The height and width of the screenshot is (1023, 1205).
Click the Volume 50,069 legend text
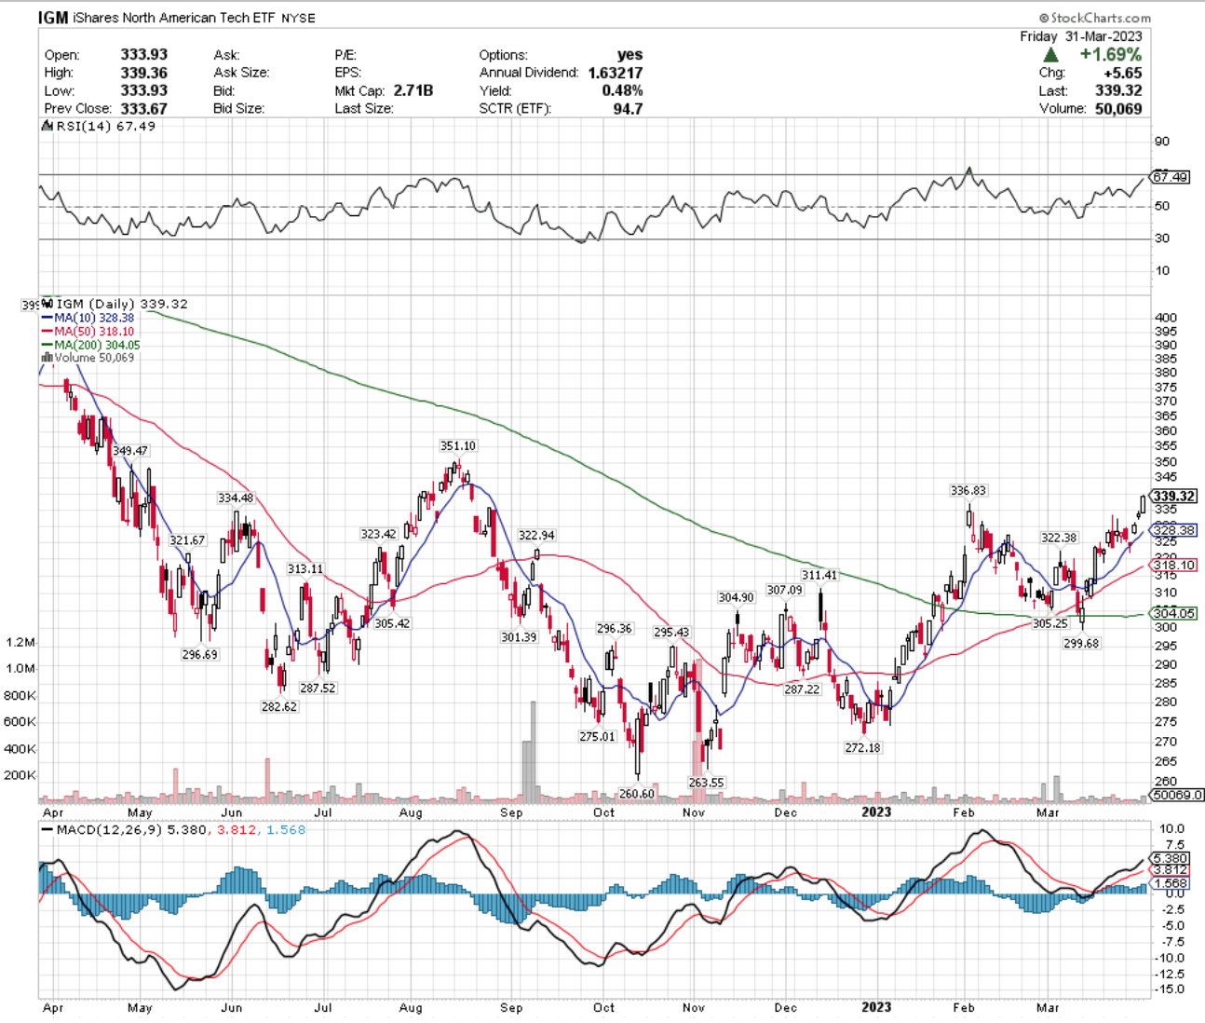[94, 358]
